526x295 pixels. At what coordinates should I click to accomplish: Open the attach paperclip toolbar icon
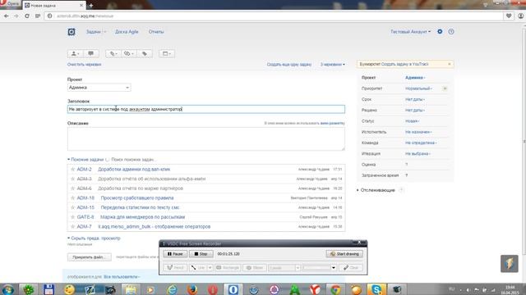click(x=113, y=53)
